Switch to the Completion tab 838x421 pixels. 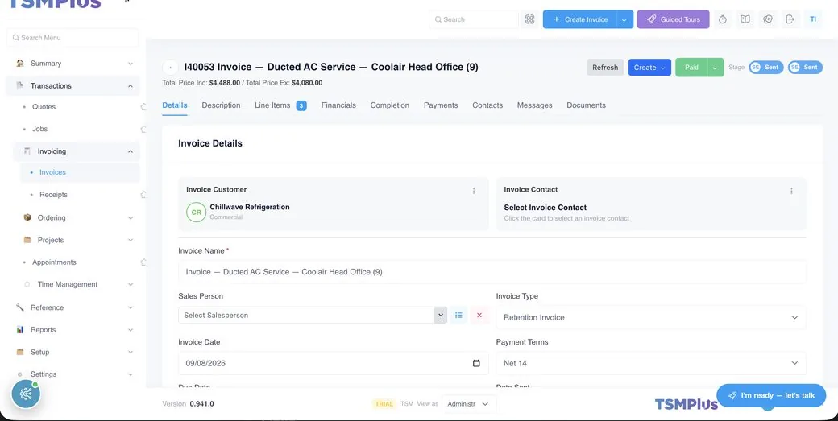(390, 105)
